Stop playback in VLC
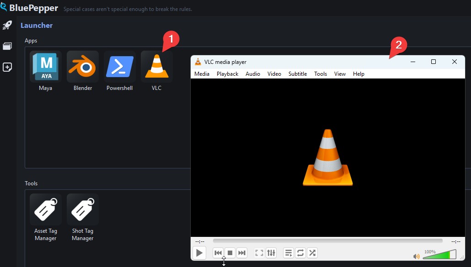This screenshot has width=471, height=267. point(230,253)
